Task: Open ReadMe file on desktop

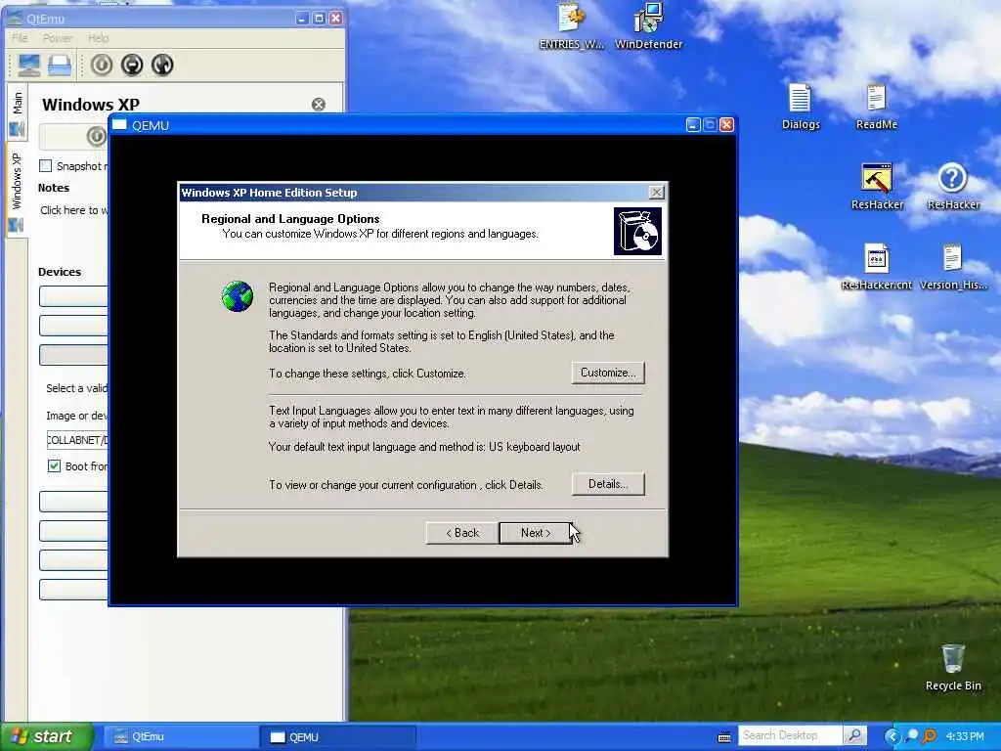Action: (877, 107)
